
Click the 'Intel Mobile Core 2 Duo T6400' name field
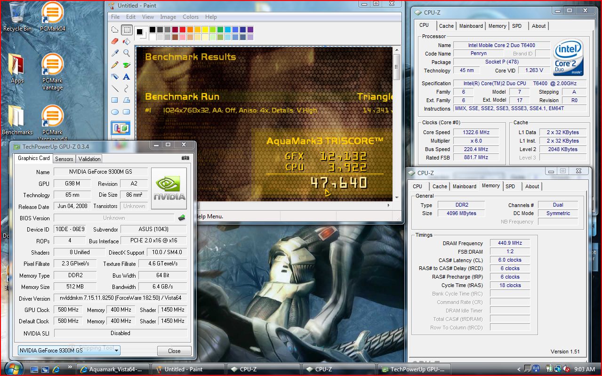501,45
